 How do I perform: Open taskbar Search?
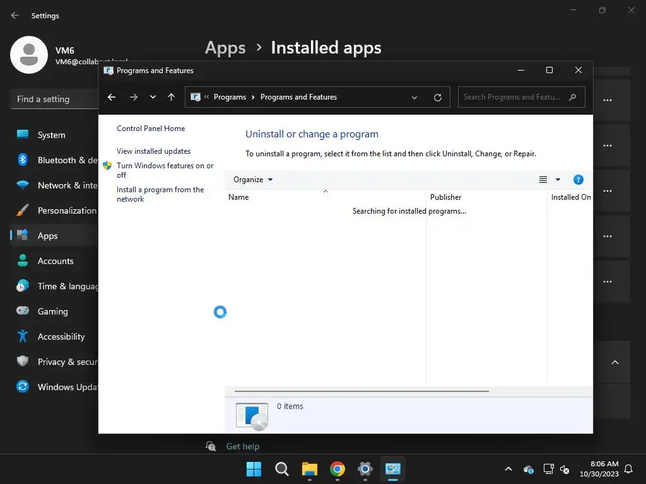[x=282, y=469]
